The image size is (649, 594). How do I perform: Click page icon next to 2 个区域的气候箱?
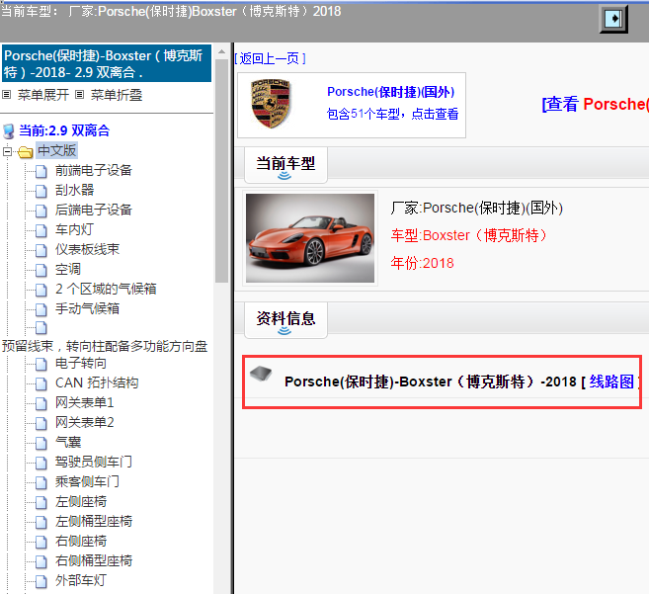[x=41, y=290]
